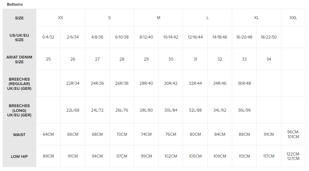Click the Bottoms heading above the table
309x171 pixels.
15,4
